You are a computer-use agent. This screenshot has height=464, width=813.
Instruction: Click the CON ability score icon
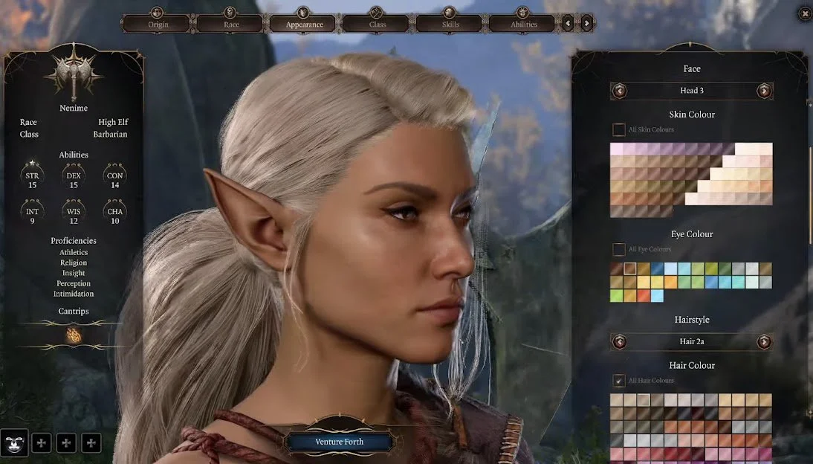click(114, 176)
